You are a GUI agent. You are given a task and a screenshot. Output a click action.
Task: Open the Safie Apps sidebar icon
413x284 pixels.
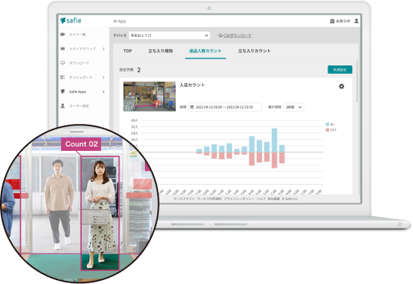click(62, 92)
